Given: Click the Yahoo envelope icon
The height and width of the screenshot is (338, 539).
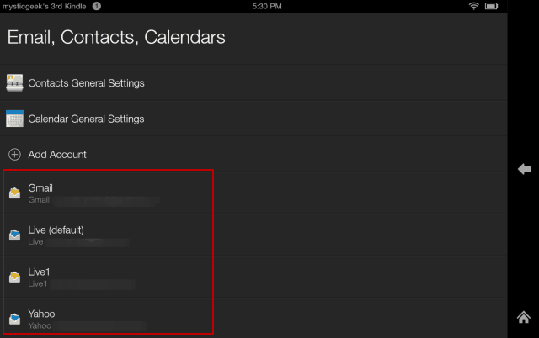Looking at the screenshot, I should [14, 319].
